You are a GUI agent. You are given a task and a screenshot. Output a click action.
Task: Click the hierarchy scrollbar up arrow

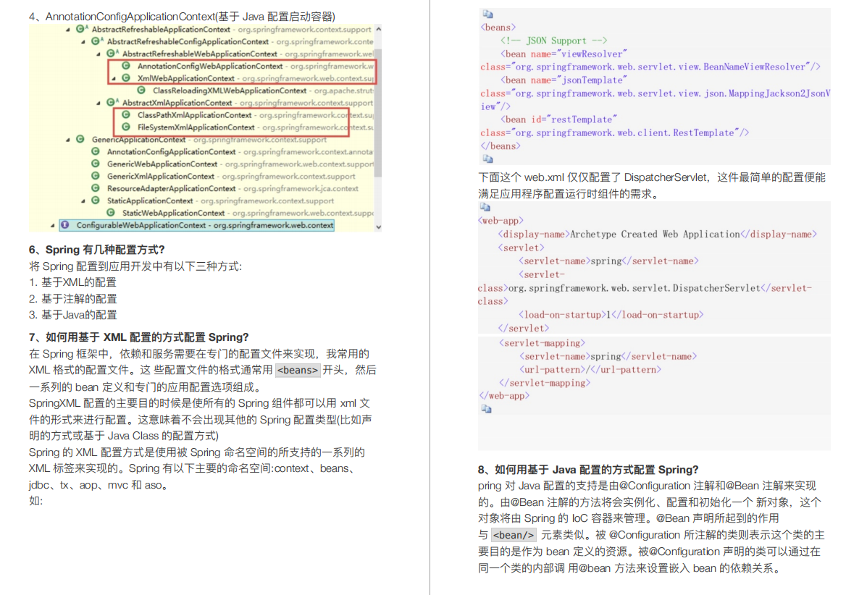pos(378,29)
